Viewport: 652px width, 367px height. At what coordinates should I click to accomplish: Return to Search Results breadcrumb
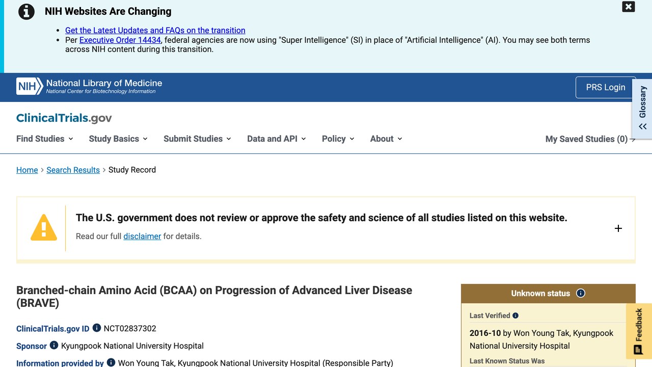(73, 170)
